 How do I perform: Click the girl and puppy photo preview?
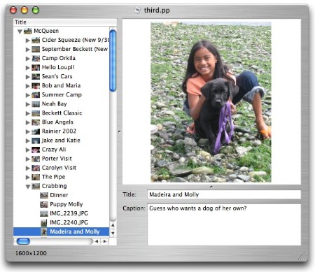(211, 102)
